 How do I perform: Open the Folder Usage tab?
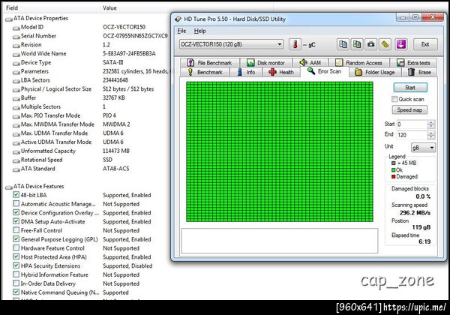click(x=375, y=72)
